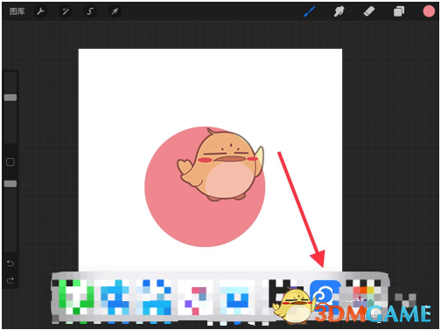Click the brush opacity slider handle
The image size is (441, 330).
tap(10, 183)
